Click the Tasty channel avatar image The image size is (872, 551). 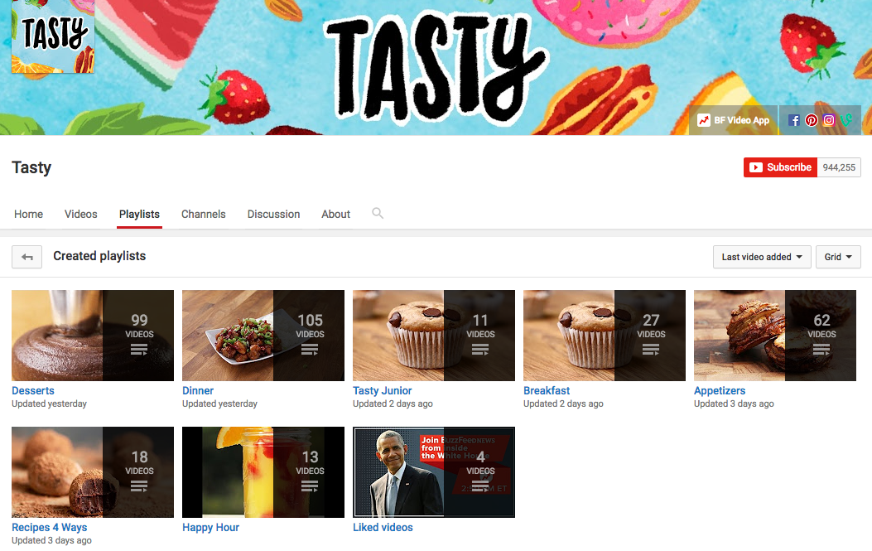pyautogui.click(x=53, y=36)
